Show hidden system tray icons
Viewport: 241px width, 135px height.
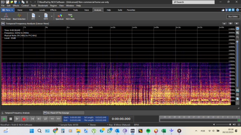click(x=196, y=131)
